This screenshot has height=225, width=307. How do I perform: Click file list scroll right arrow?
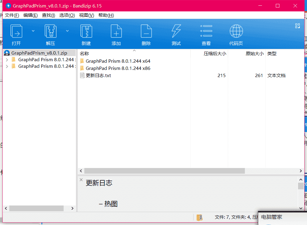(301, 171)
